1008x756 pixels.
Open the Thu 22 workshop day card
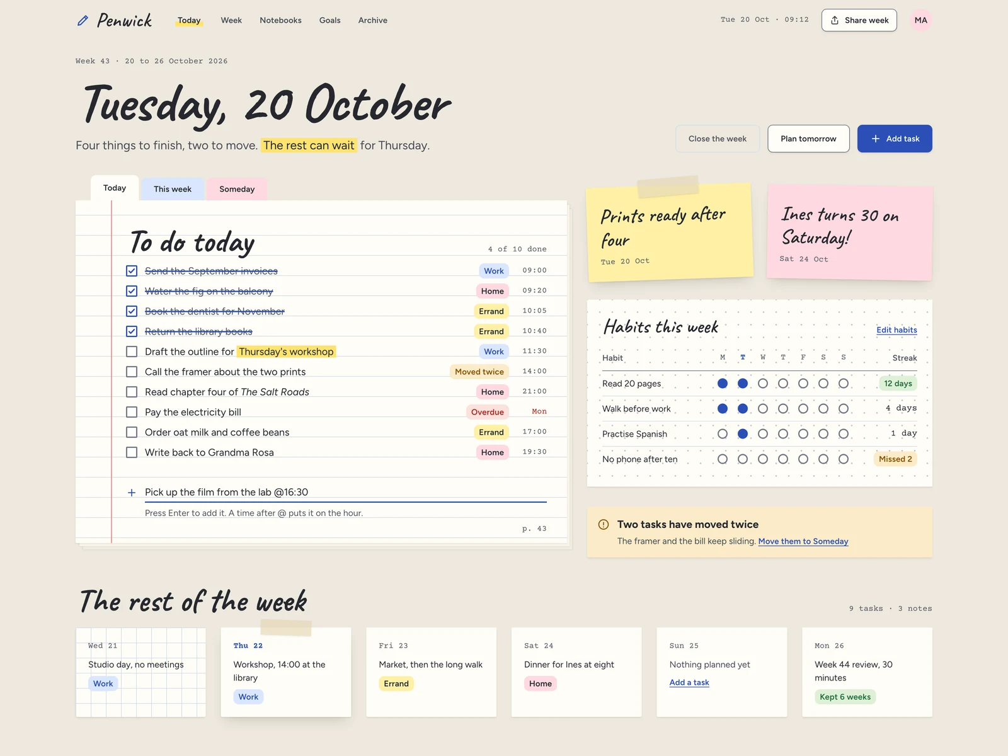point(286,672)
